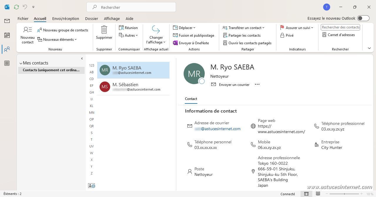
Task: Click Envoyer un courrier link
Action: click(231, 84)
